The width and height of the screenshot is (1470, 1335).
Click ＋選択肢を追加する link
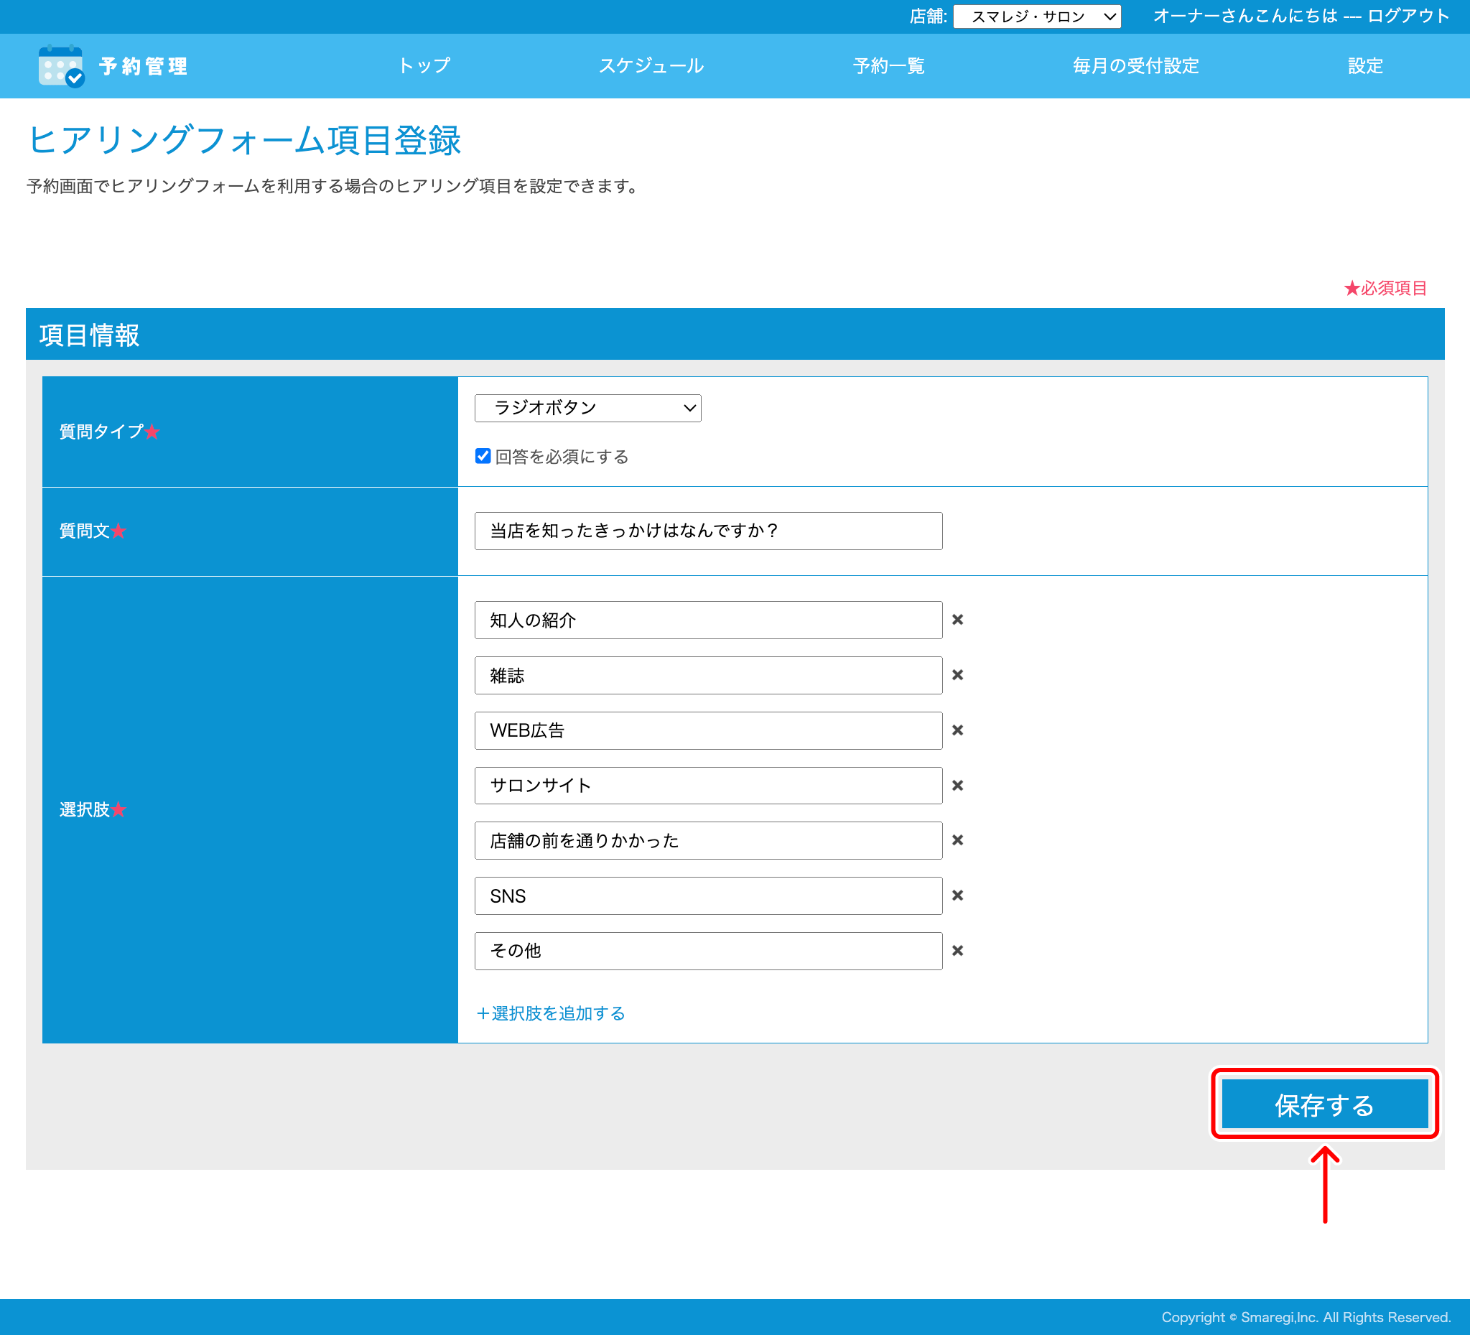[x=551, y=1013]
